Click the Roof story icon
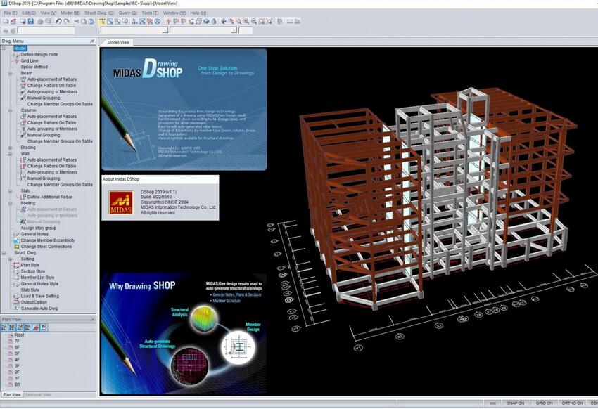598x409 pixels. [11, 335]
